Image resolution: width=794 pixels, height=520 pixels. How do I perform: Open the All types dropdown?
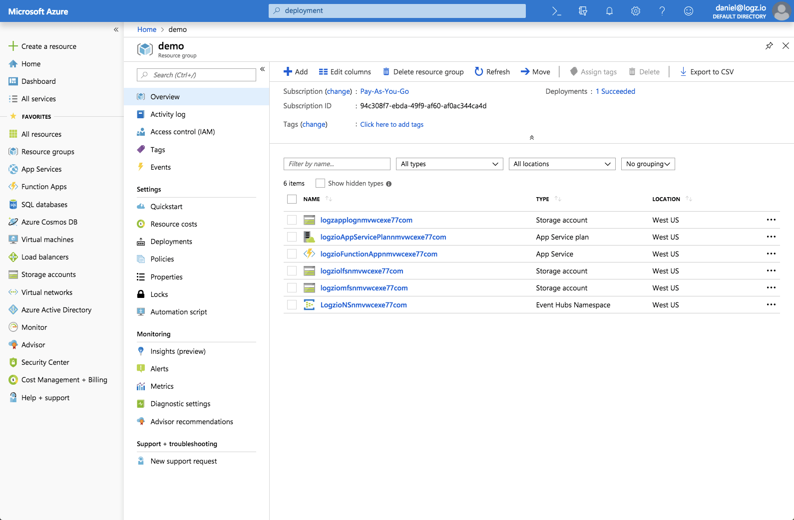[x=449, y=164]
